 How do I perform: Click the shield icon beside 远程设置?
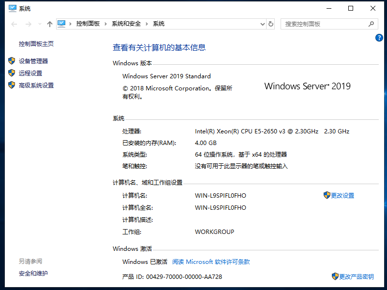[x=12, y=73]
